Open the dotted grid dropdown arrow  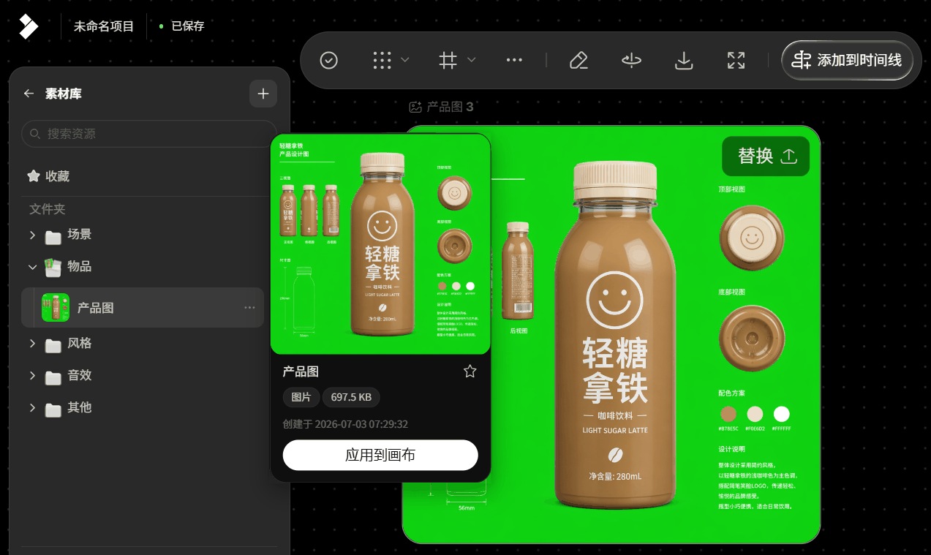tap(405, 60)
